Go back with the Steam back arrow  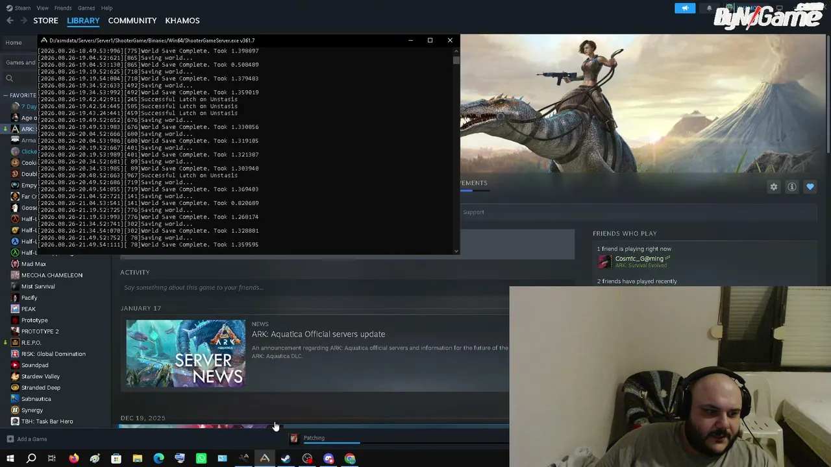click(10, 21)
